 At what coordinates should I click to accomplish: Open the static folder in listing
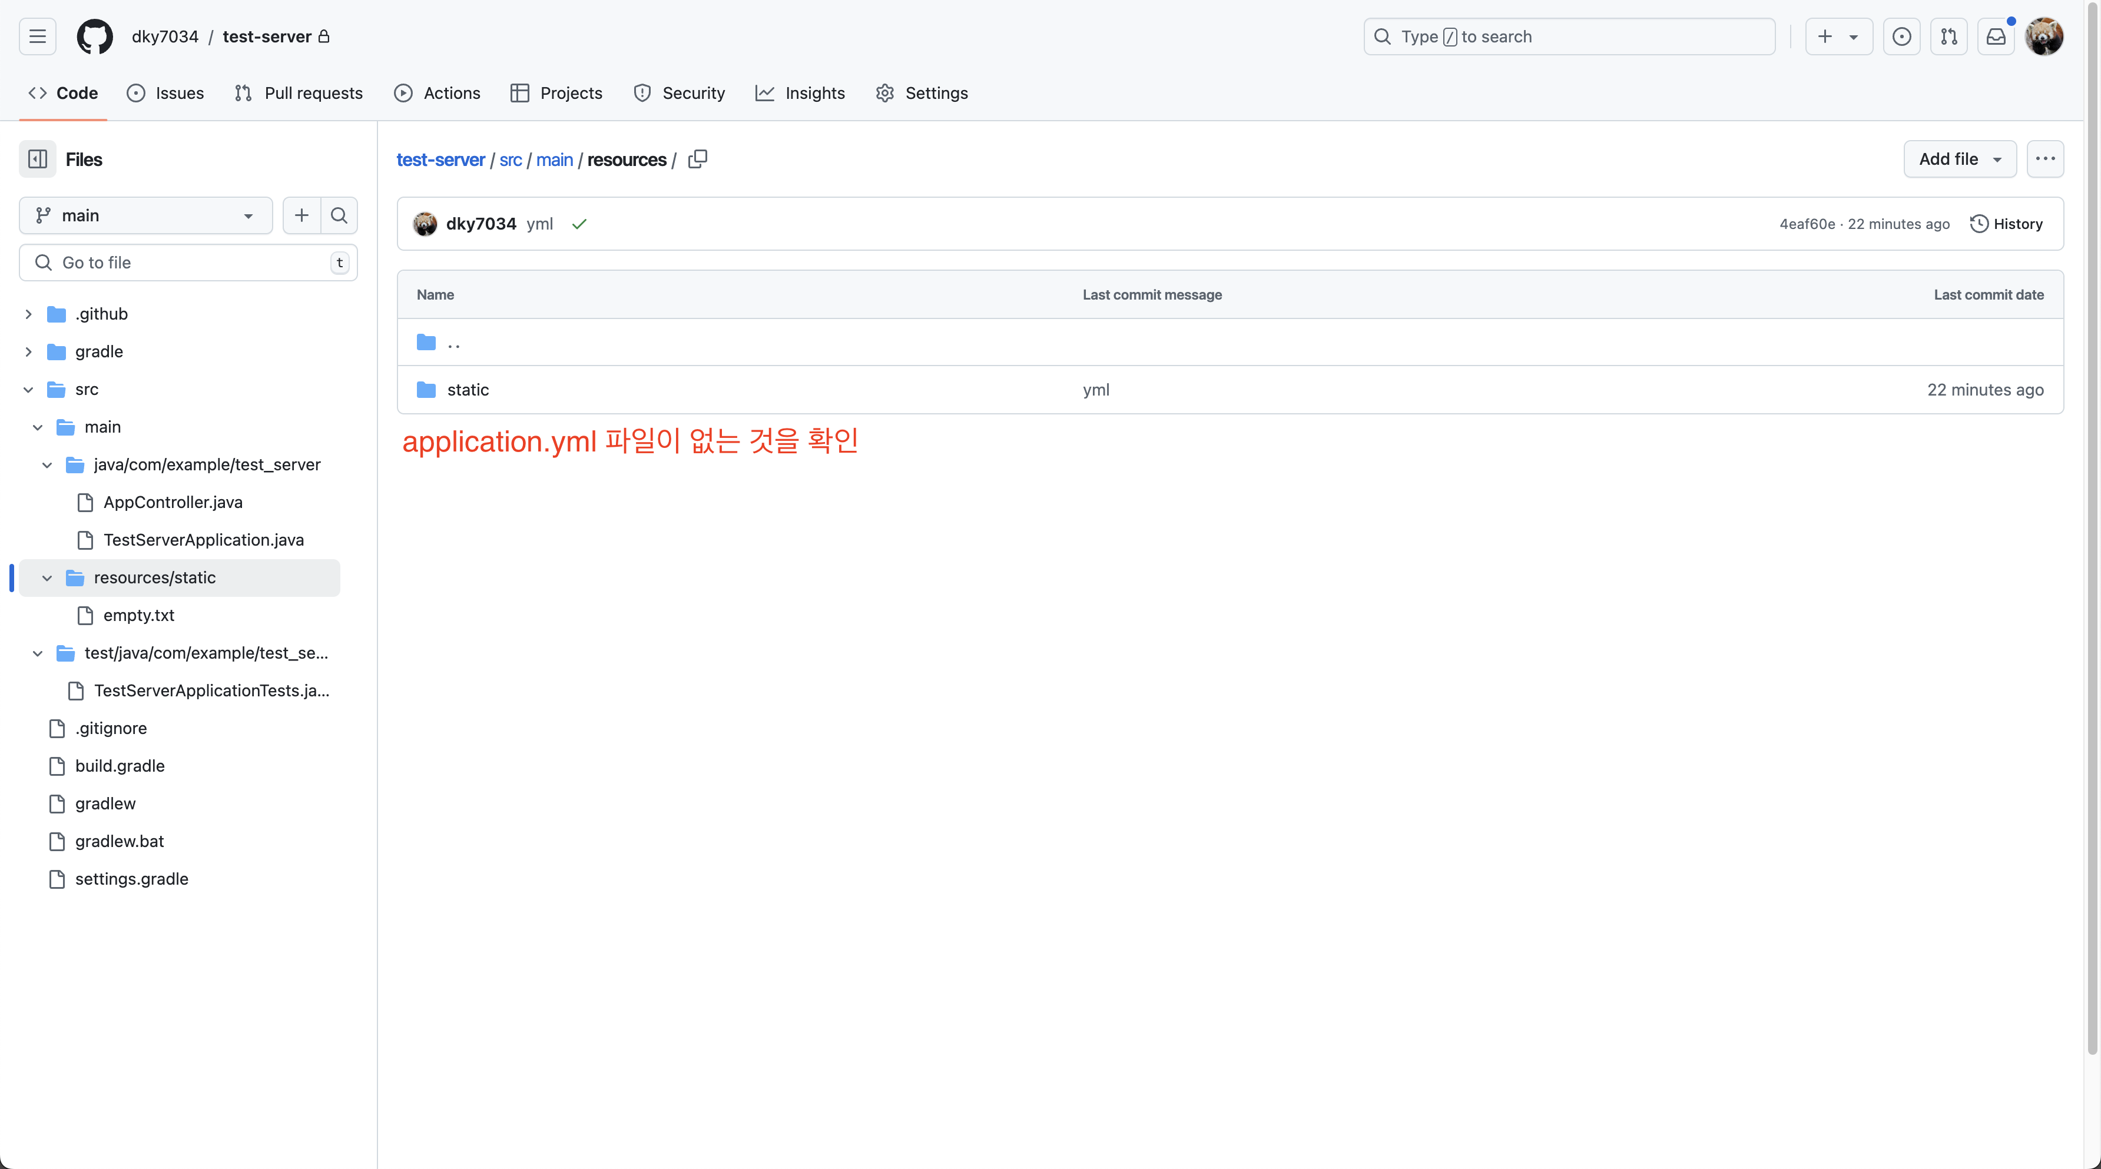tap(468, 390)
